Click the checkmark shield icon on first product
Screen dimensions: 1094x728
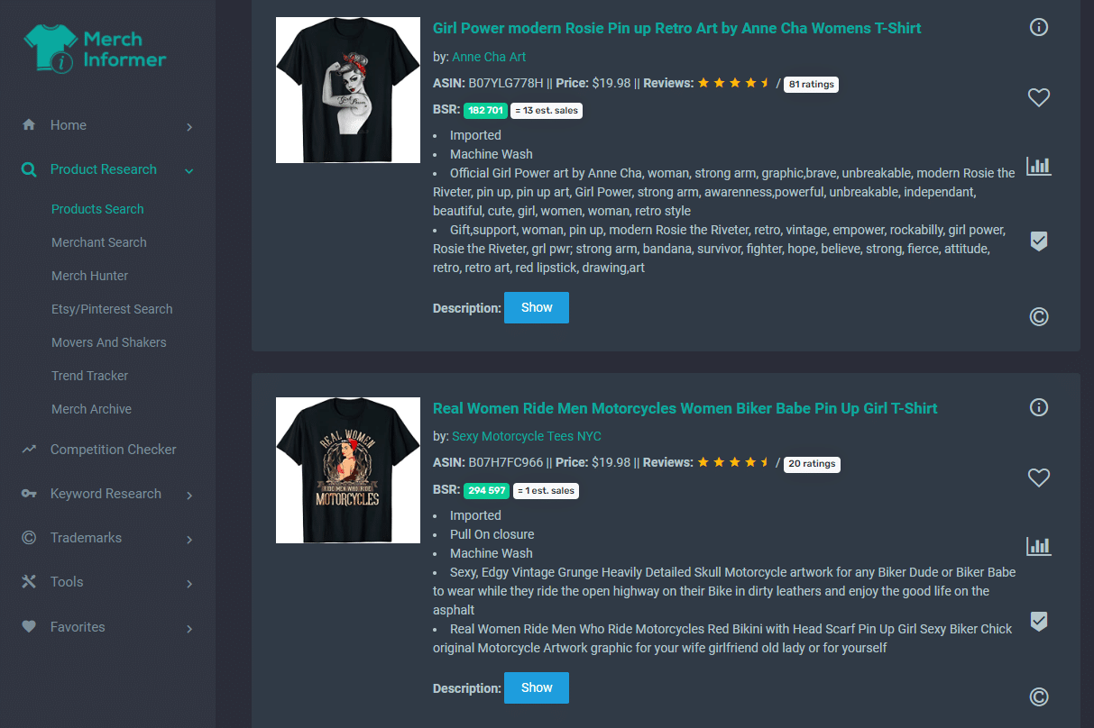[1039, 241]
